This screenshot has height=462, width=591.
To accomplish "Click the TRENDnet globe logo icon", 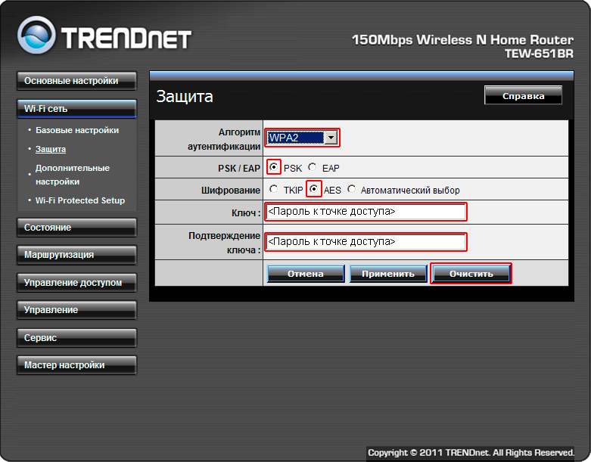I will point(36,35).
